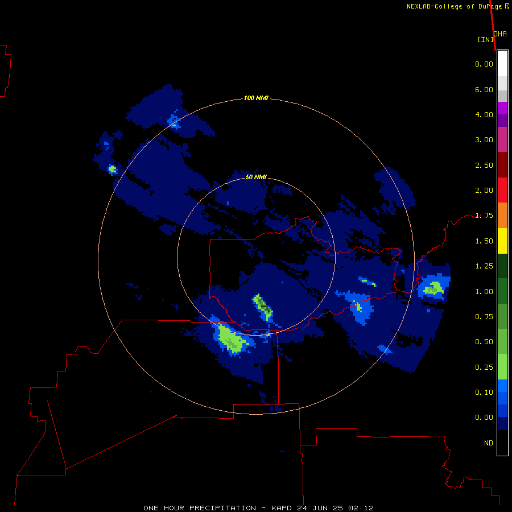The width and height of the screenshot is (512, 512).
Task: Select the yellow swatch in the legend
Action: pos(502,241)
